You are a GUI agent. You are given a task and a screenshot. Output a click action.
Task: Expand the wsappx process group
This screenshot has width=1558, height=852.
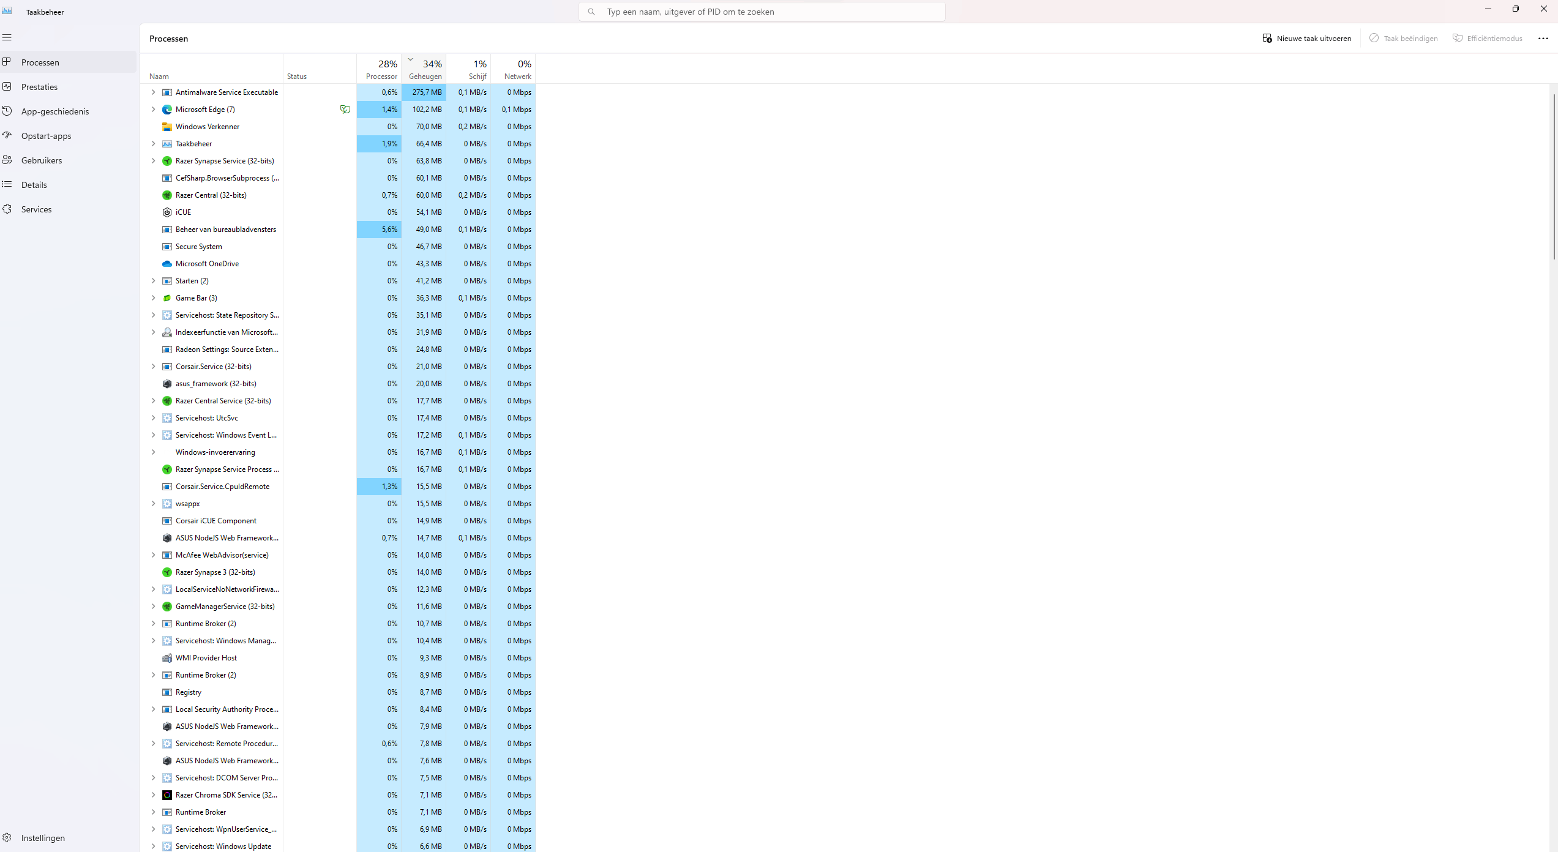tap(153, 504)
